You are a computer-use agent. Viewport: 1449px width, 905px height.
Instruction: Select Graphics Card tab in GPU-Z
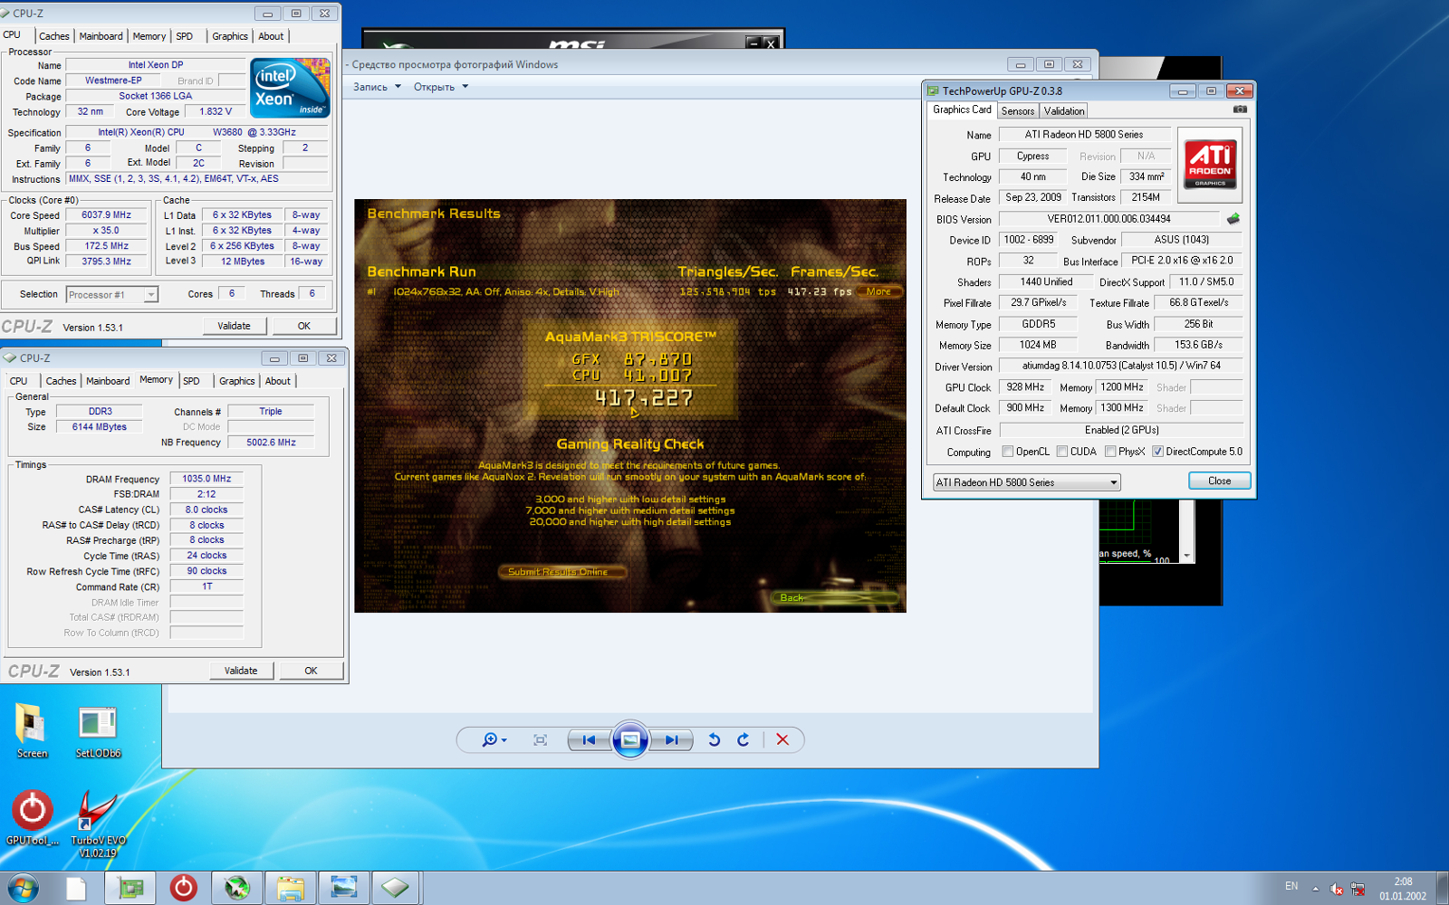pos(962,110)
